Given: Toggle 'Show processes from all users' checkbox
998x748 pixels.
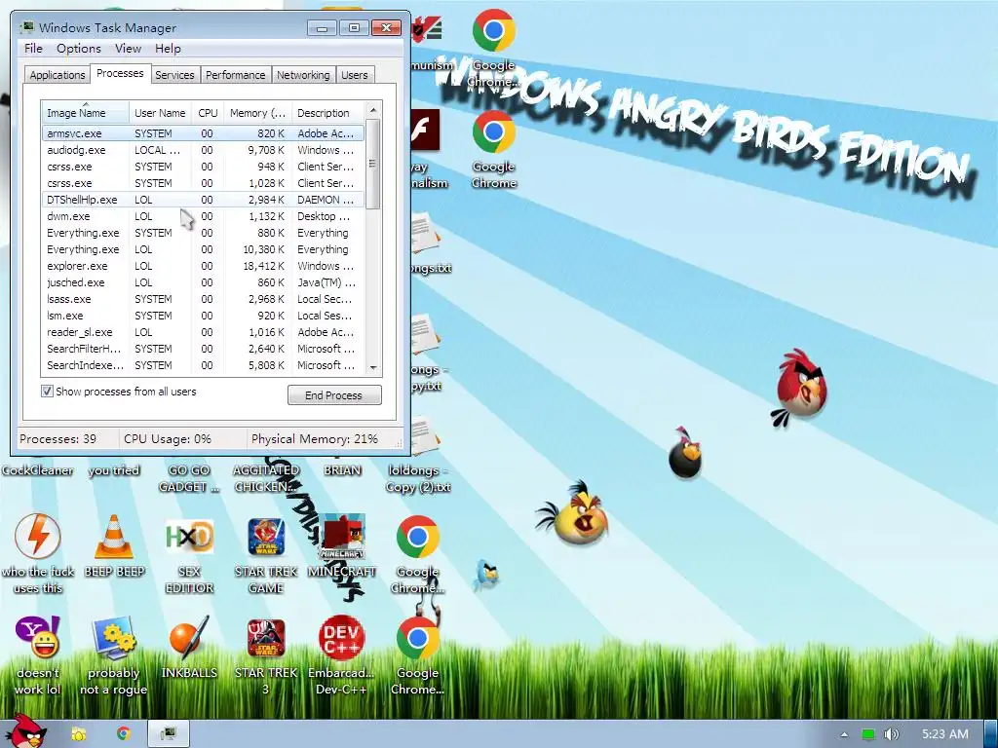Looking at the screenshot, I should coord(47,392).
